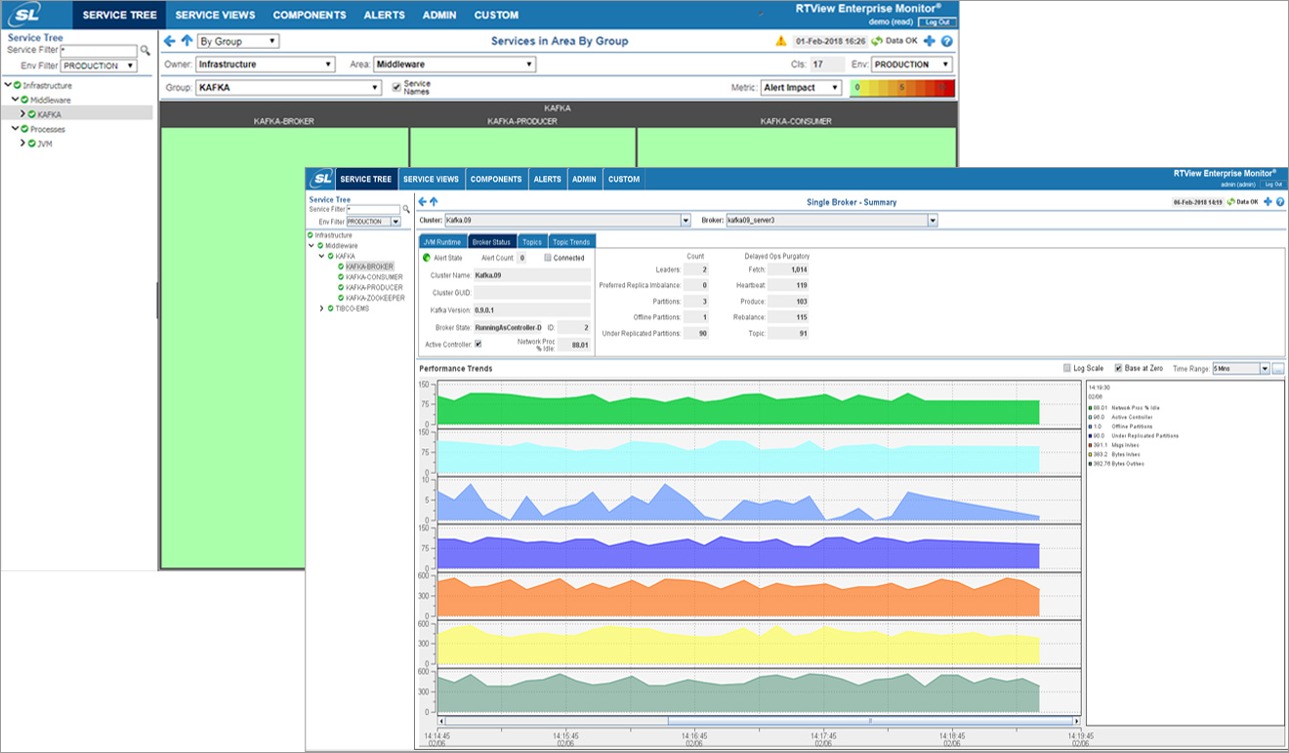Open the Broker dropdown showing kafka09_server3
The height and width of the screenshot is (753, 1289).
pyautogui.click(x=831, y=221)
